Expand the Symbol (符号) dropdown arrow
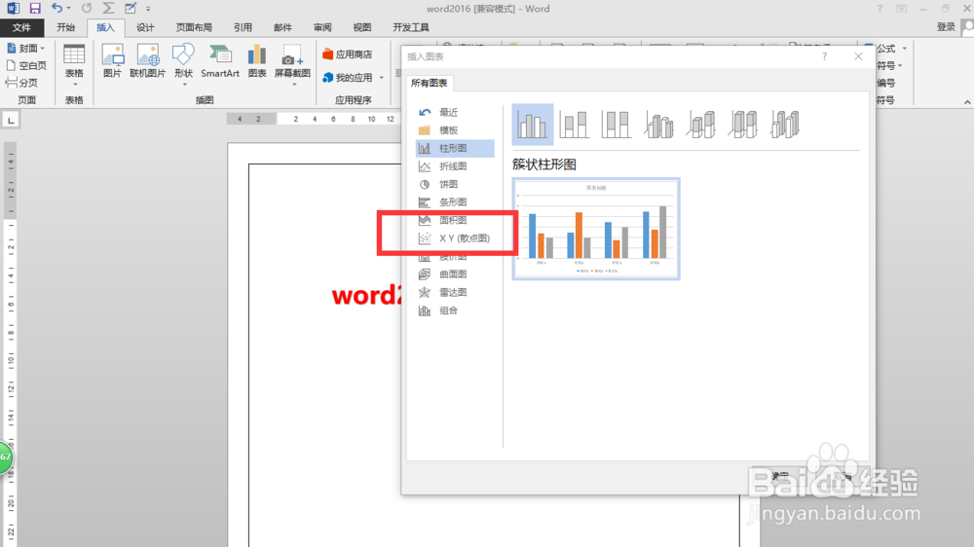 click(899, 66)
